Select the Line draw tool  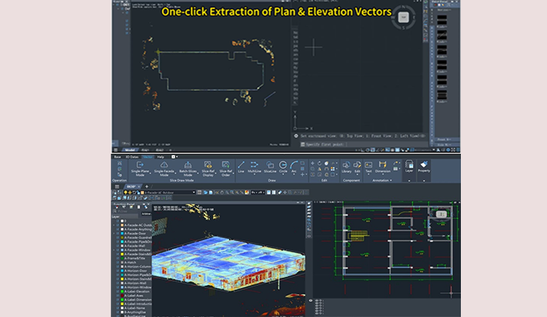[241, 166]
